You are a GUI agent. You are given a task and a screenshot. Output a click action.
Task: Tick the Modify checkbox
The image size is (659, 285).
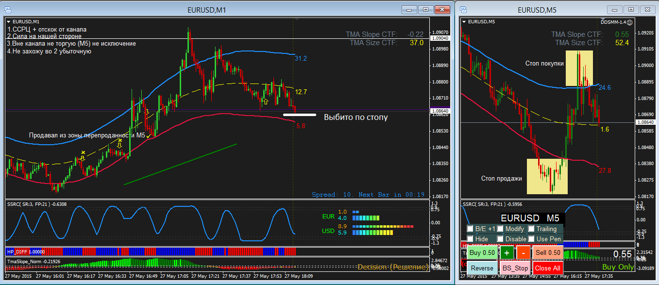500,229
